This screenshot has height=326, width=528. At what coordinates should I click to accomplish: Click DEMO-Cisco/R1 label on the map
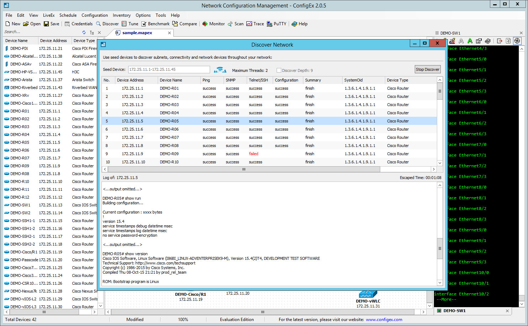[x=190, y=294]
